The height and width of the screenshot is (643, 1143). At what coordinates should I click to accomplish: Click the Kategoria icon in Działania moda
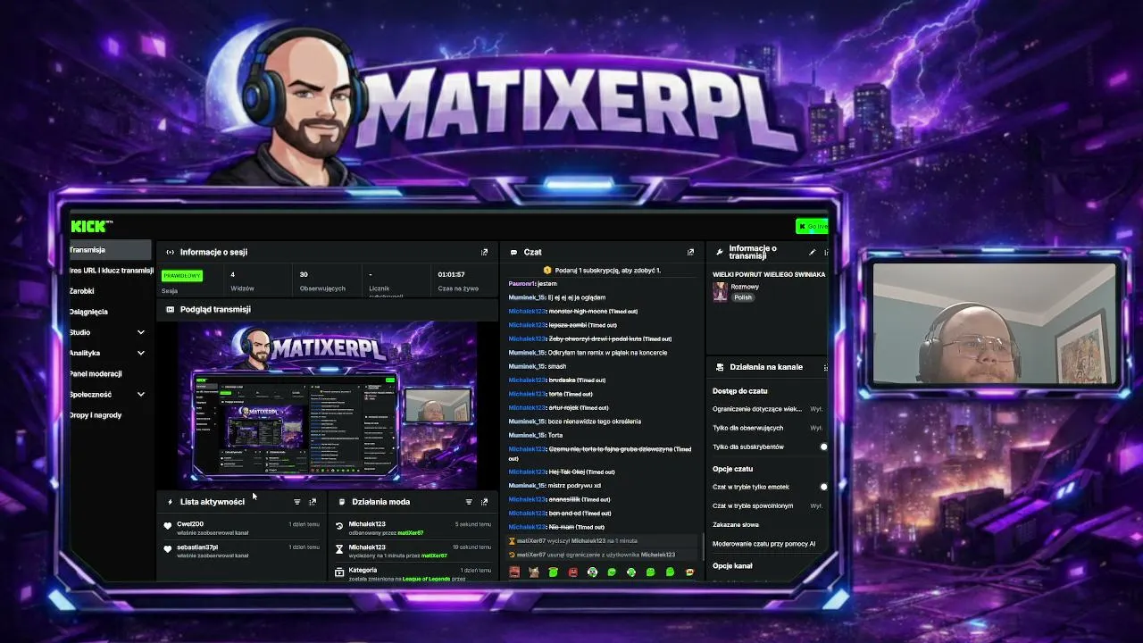(x=339, y=572)
